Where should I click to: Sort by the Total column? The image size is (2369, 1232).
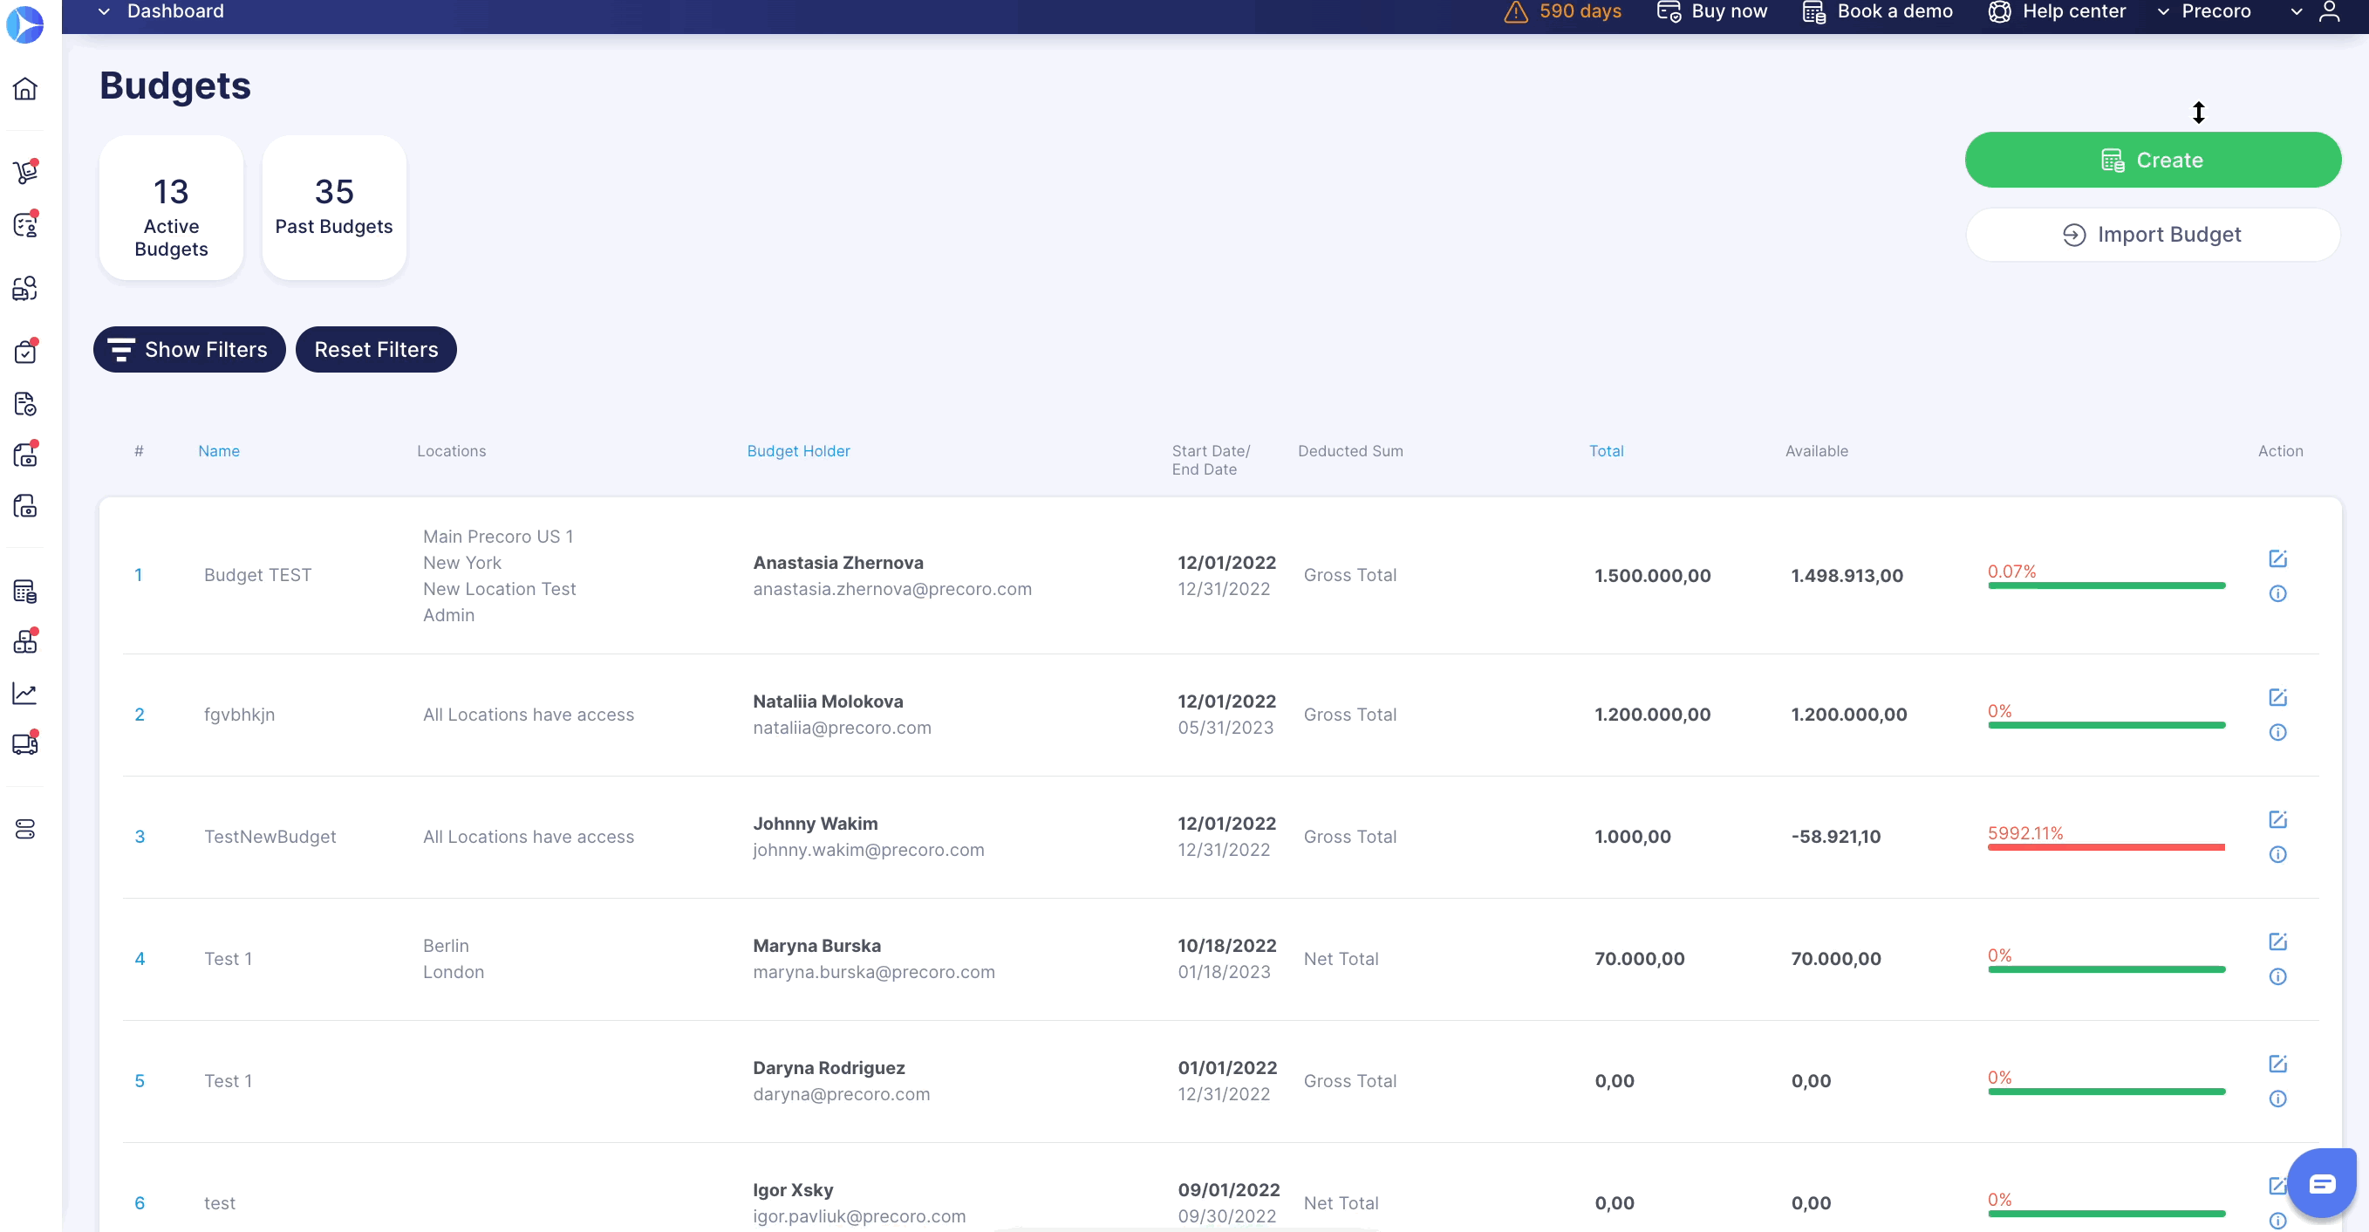tap(1607, 451)
